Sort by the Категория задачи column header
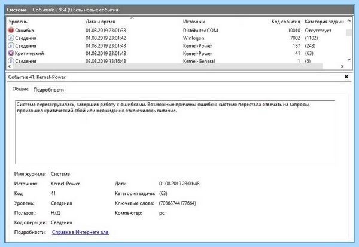The image size is (359, 247). (x=324, y=22)
